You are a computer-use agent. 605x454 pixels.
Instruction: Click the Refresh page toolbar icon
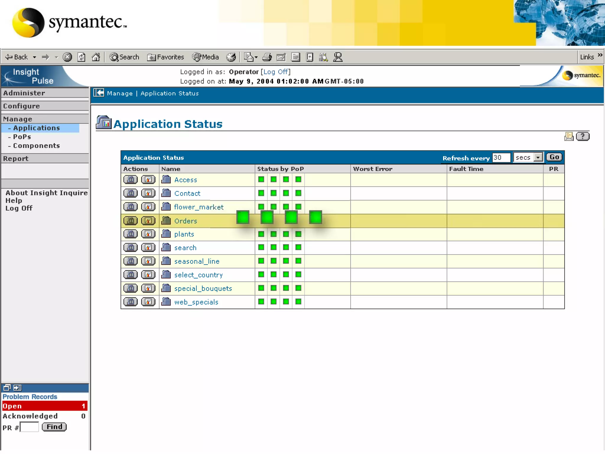(81, 57)
